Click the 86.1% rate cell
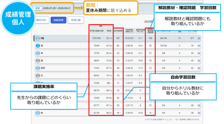The height and width of the screenshot is (124, 224). pos(109,91)
